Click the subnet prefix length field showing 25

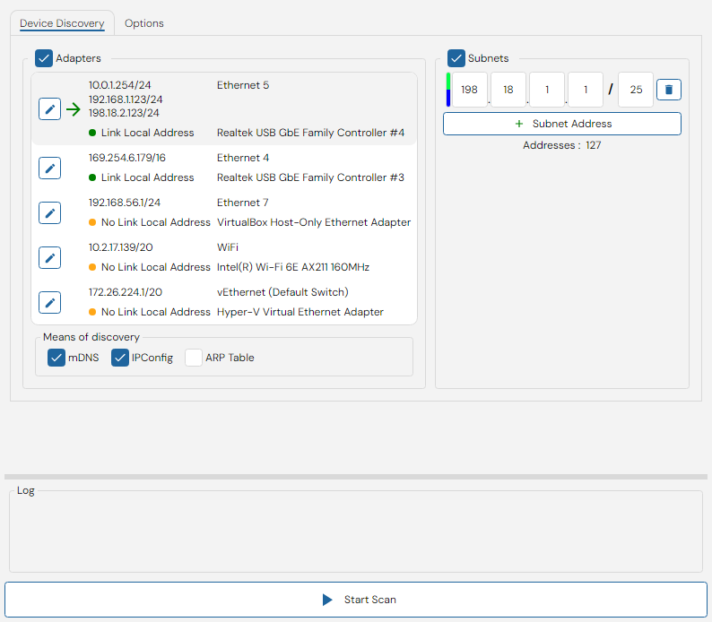tap(636, 90)
